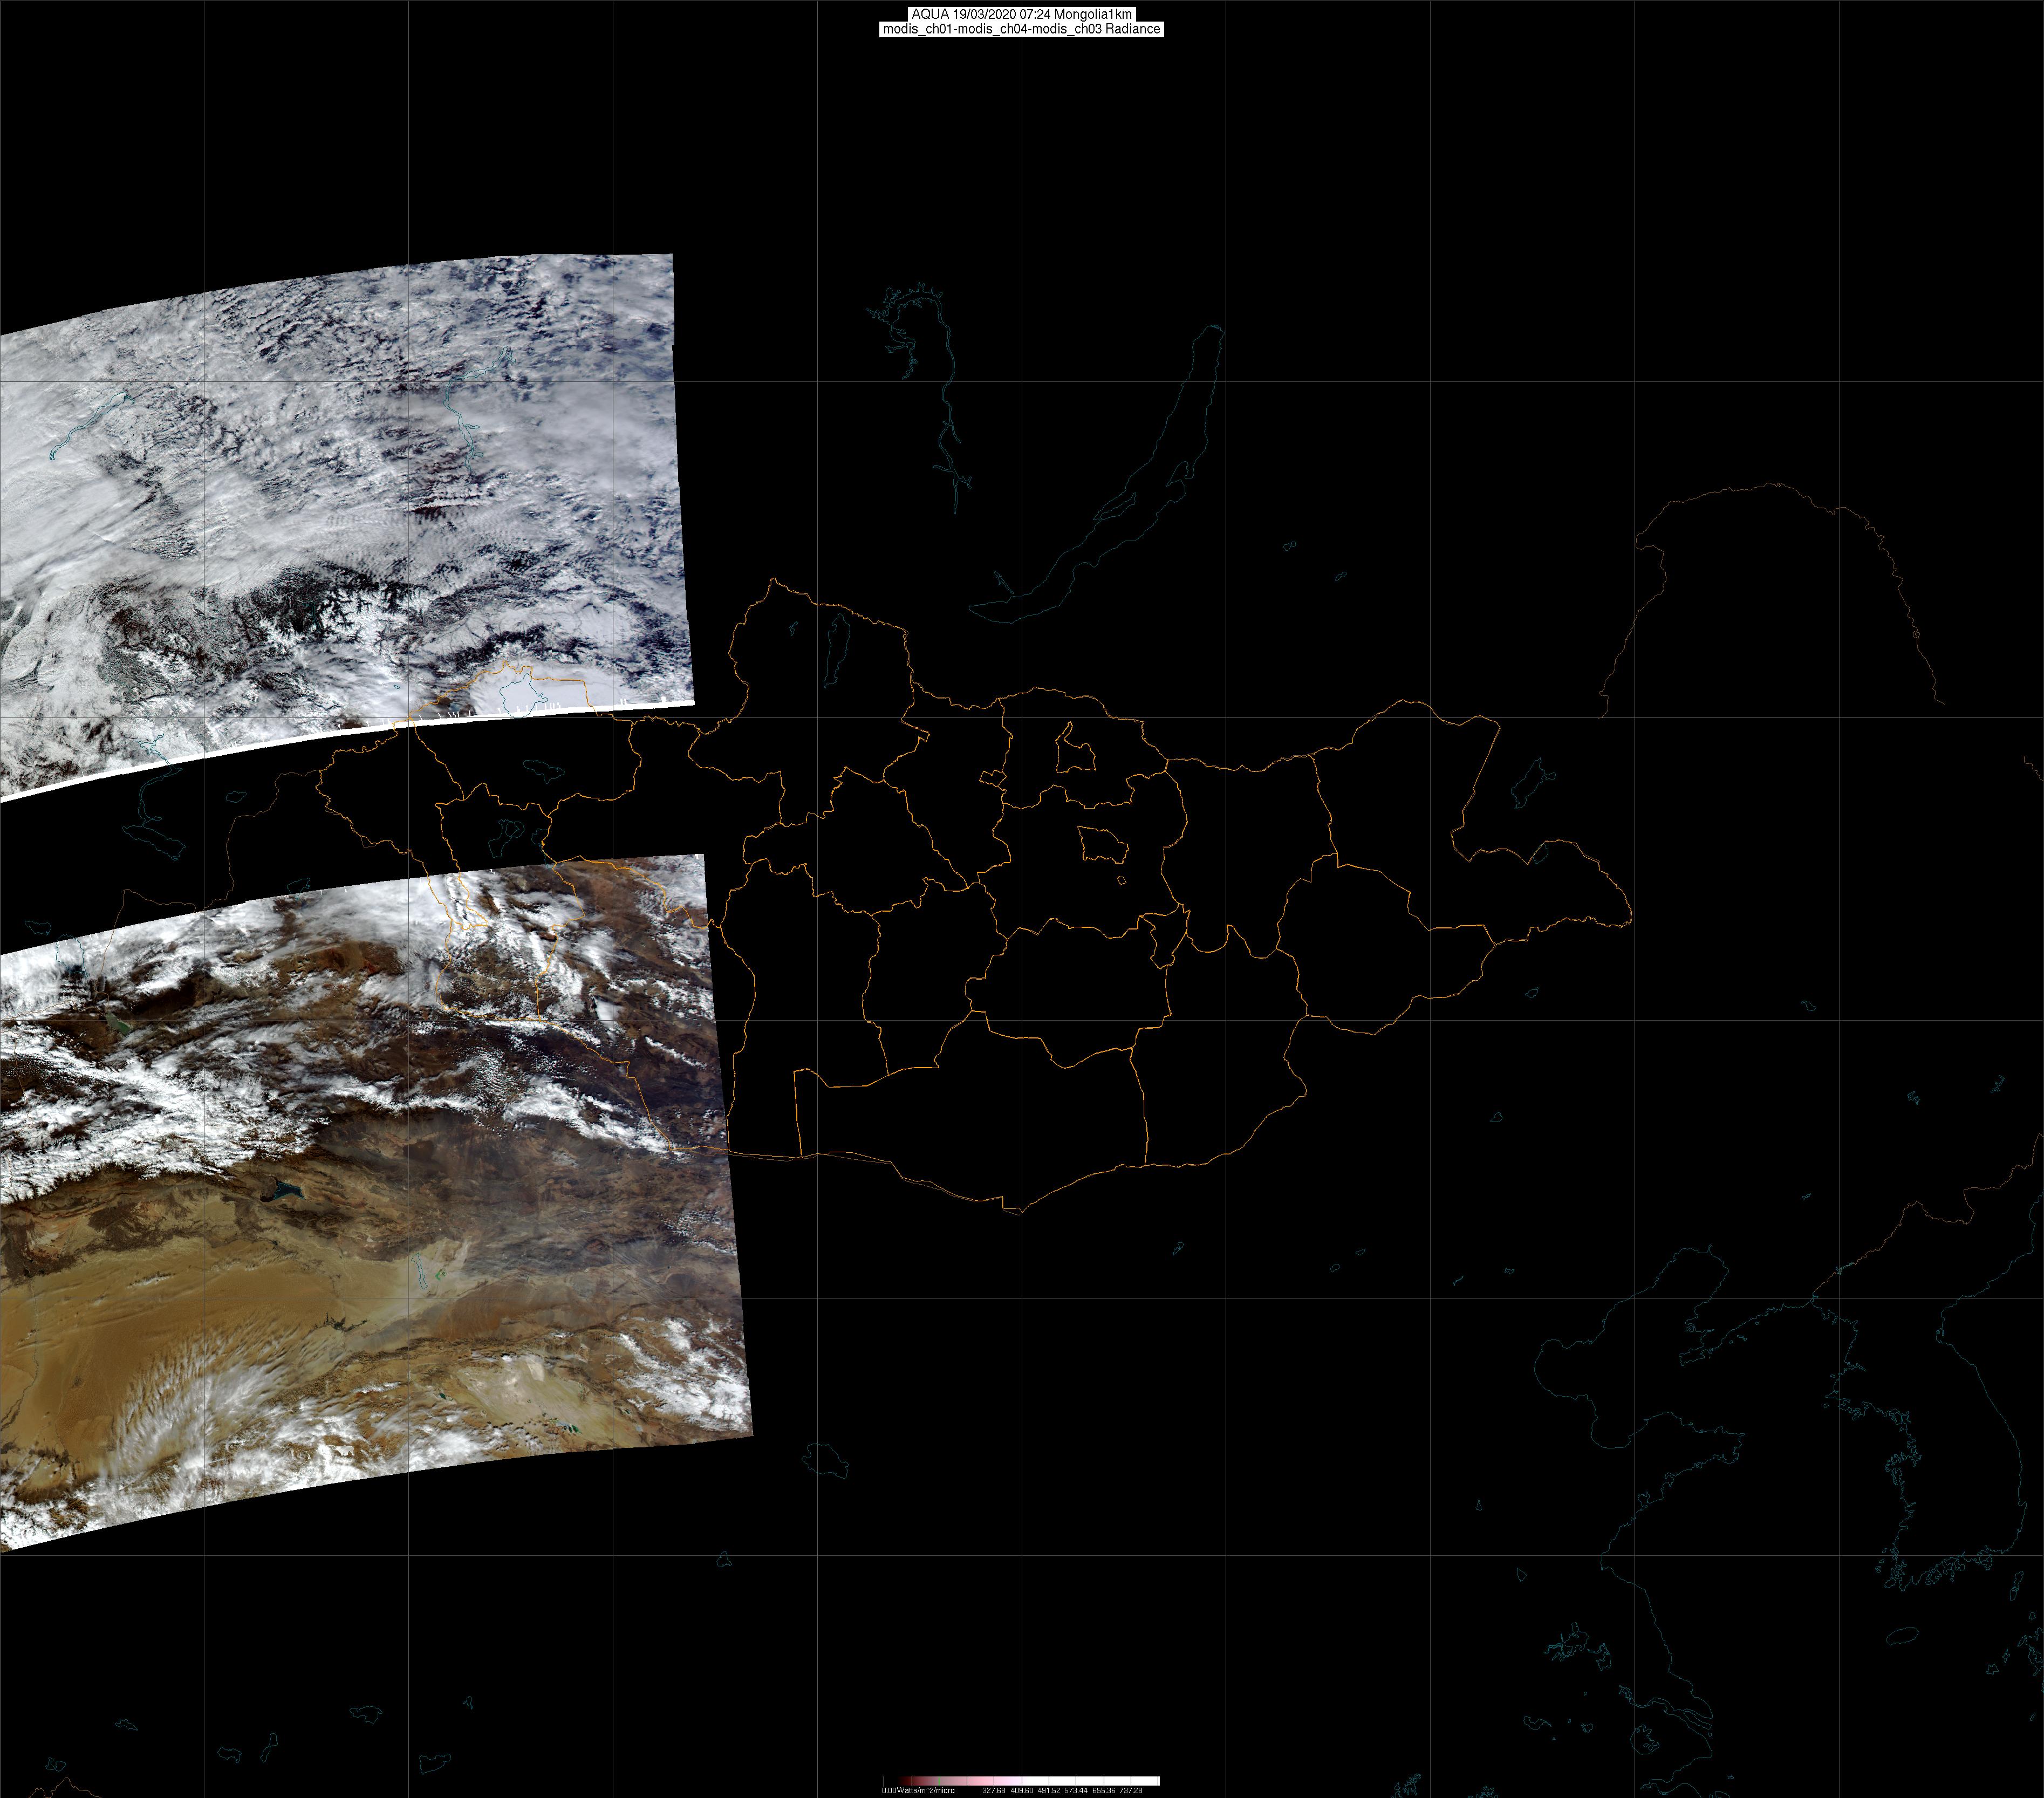Click the dark red start of radiance colorbar
This screenshot has width=2044, height=1798.
(x=905, y=1781)
